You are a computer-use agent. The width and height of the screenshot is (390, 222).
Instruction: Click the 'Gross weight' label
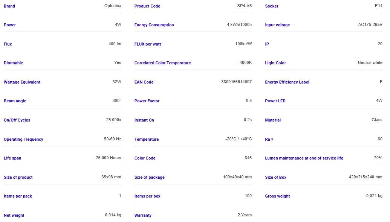pos(277,196)
